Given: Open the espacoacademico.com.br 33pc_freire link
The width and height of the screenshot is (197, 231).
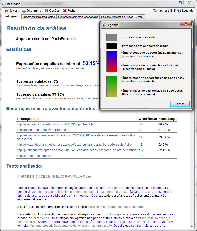Looking at the screenshot, I should [x=57, y=124].
